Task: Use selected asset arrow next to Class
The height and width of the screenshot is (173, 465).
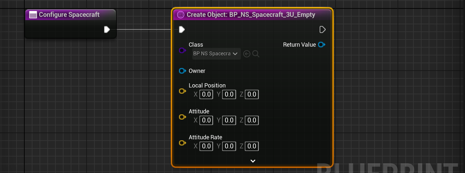Action: click(247, 54)
